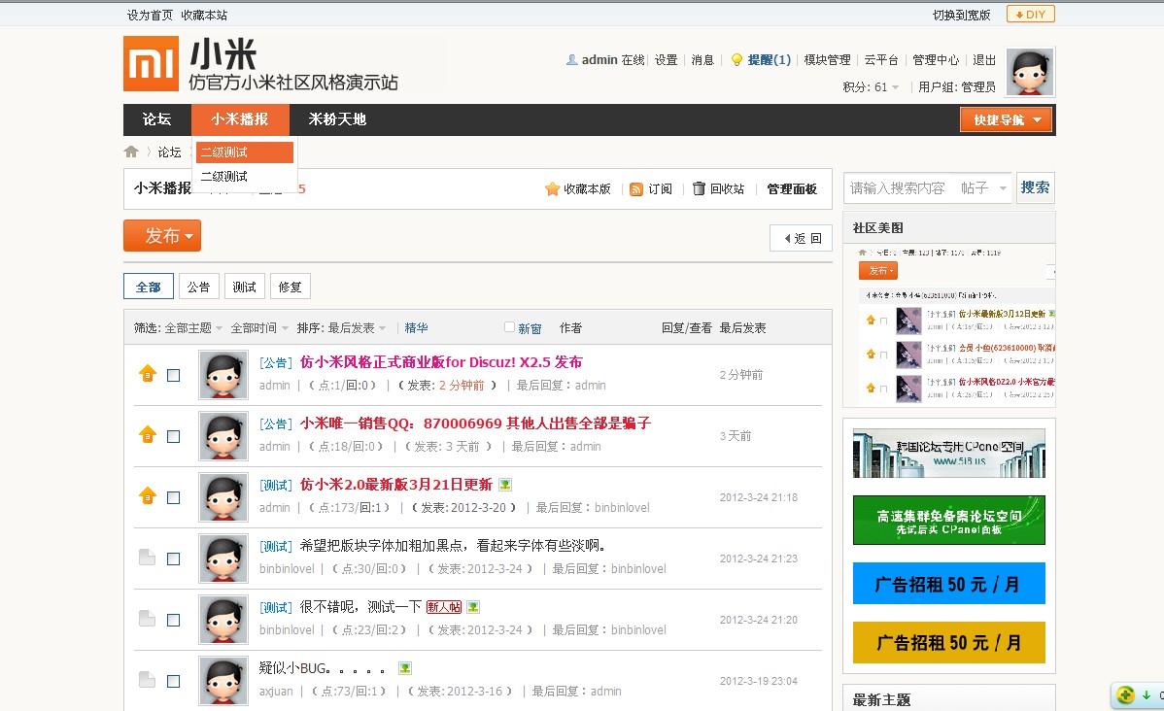Image resolution: width=1164 pixels, height=711 pixels.
Task: Select highlighted 二级测试 submenu item
Action: (x=245, y=152)
